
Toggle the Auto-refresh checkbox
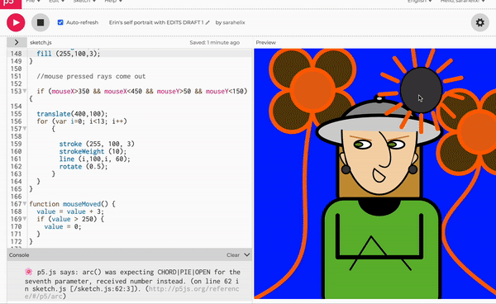(60, 22)
